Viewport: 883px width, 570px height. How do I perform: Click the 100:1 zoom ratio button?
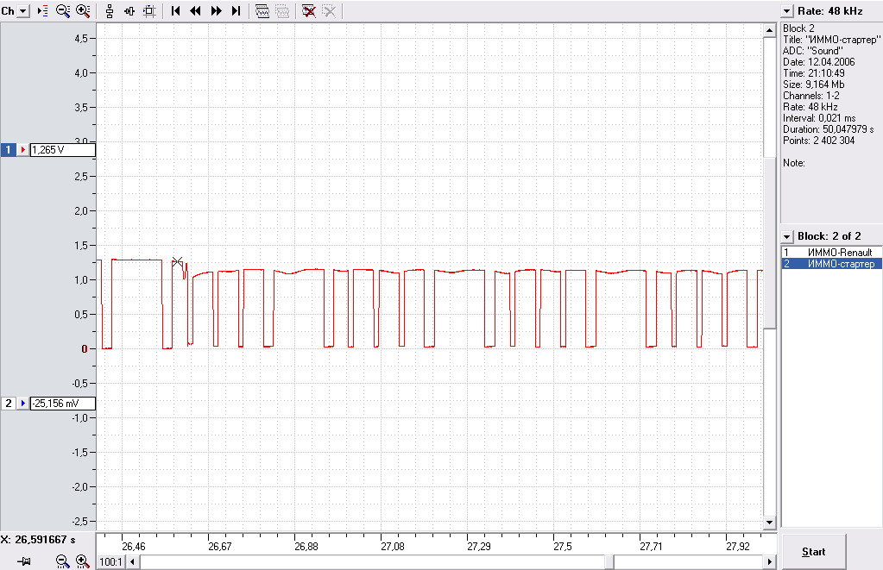(111, 562)
